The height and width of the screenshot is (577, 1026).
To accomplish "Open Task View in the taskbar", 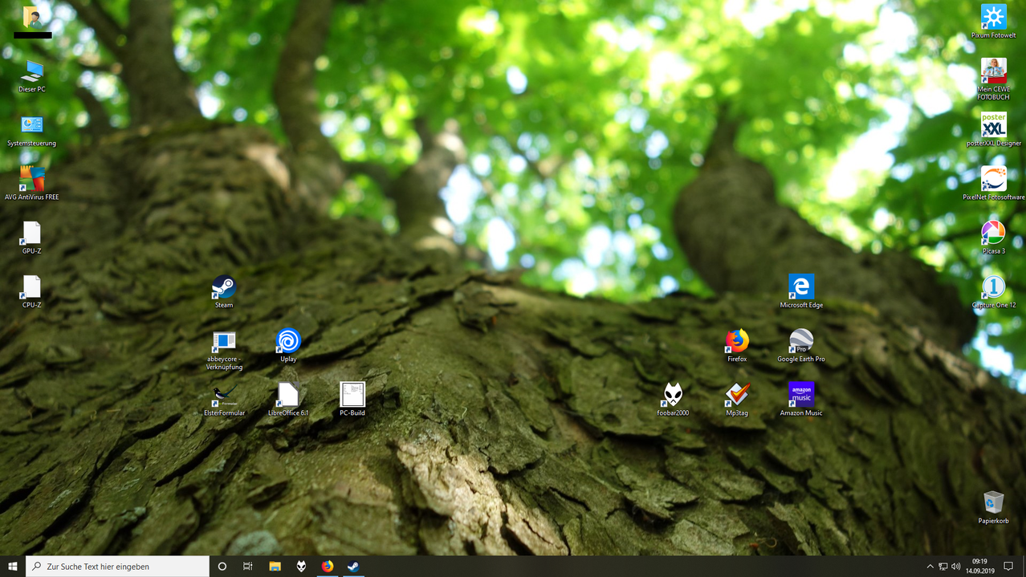I will coord(248,567).
